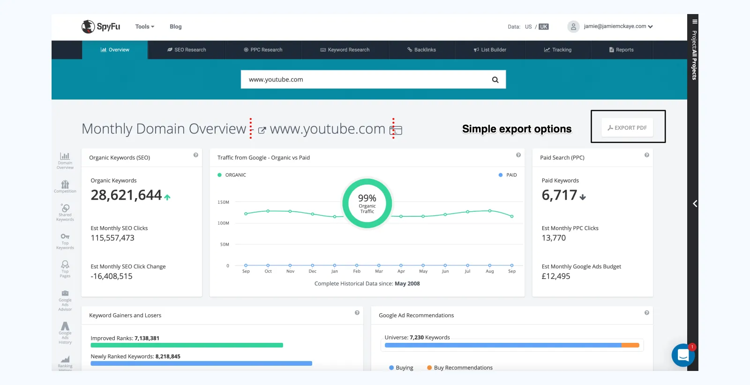Click Est Monthly SEO Clicks value 115,557,473
750x385 pixels.
(x=112, y=238)
